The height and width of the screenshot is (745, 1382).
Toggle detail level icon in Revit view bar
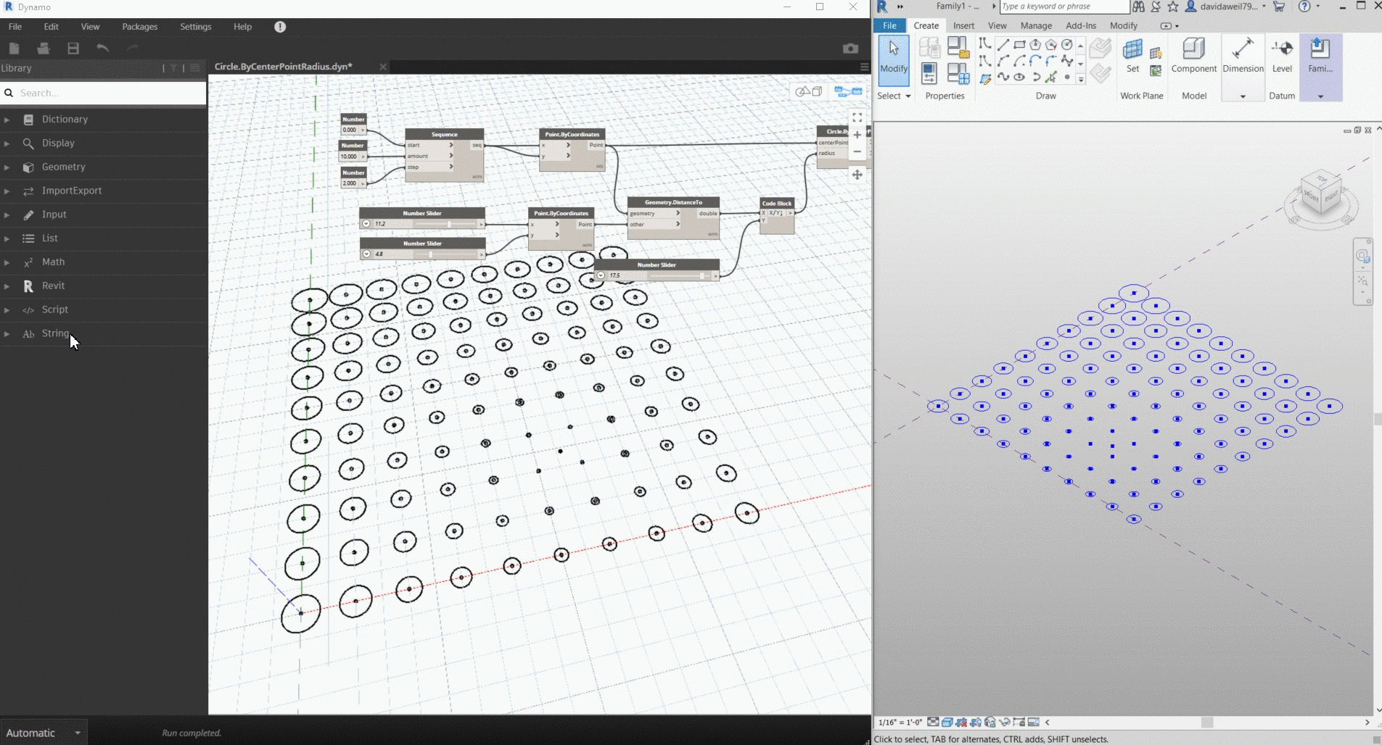[933, 722]
